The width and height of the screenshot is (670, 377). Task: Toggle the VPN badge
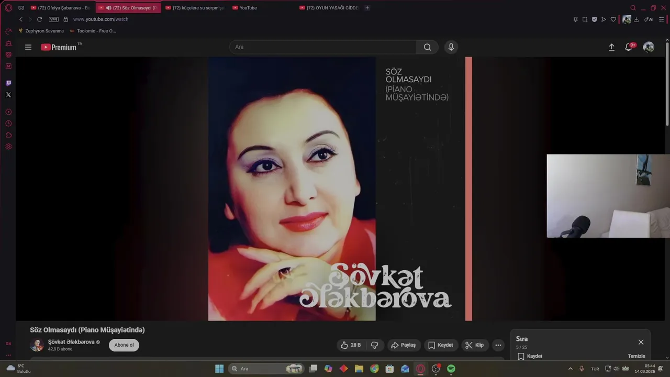(53, 19)
